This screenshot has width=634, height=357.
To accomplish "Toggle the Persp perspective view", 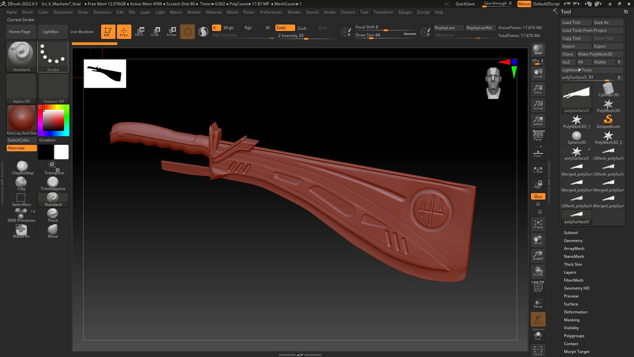I will coord(538,136).
